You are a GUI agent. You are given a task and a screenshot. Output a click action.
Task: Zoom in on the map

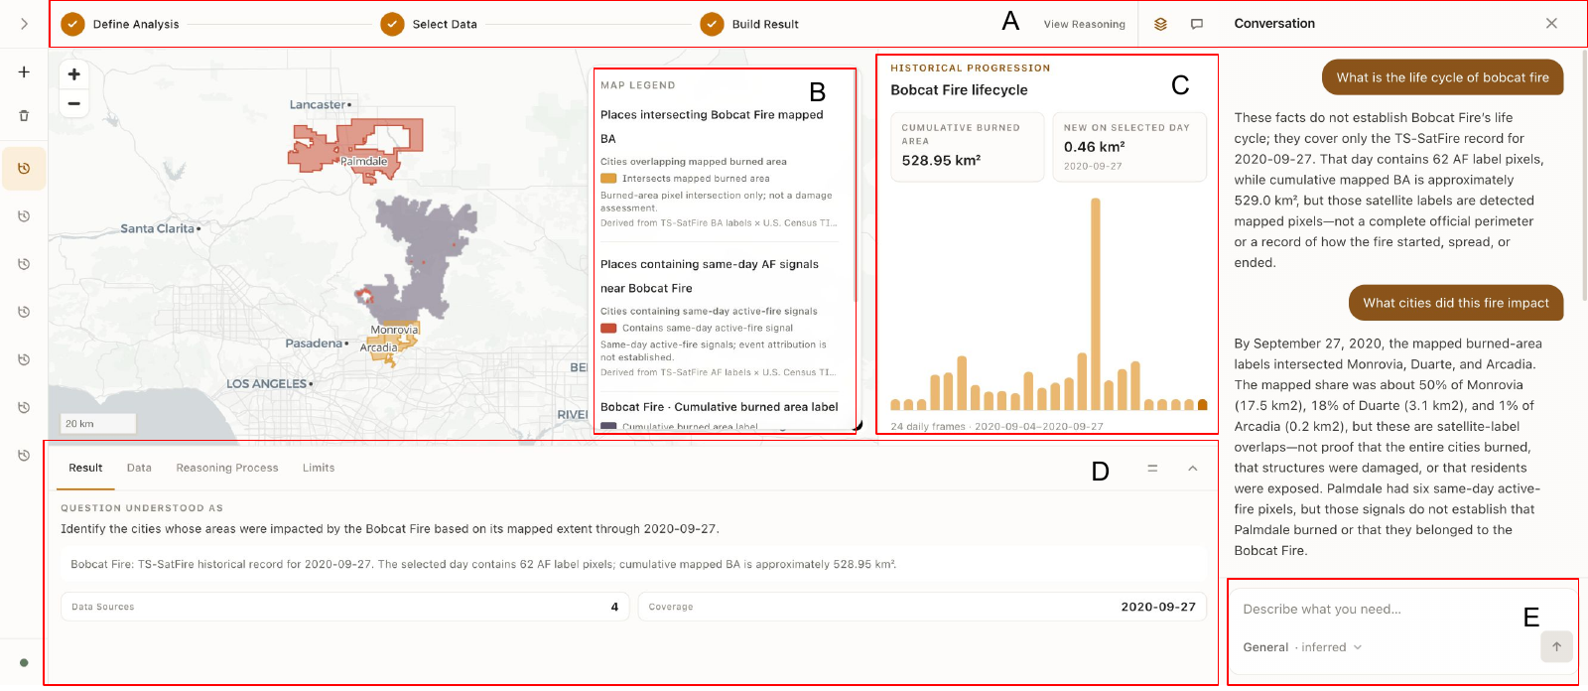73,74
